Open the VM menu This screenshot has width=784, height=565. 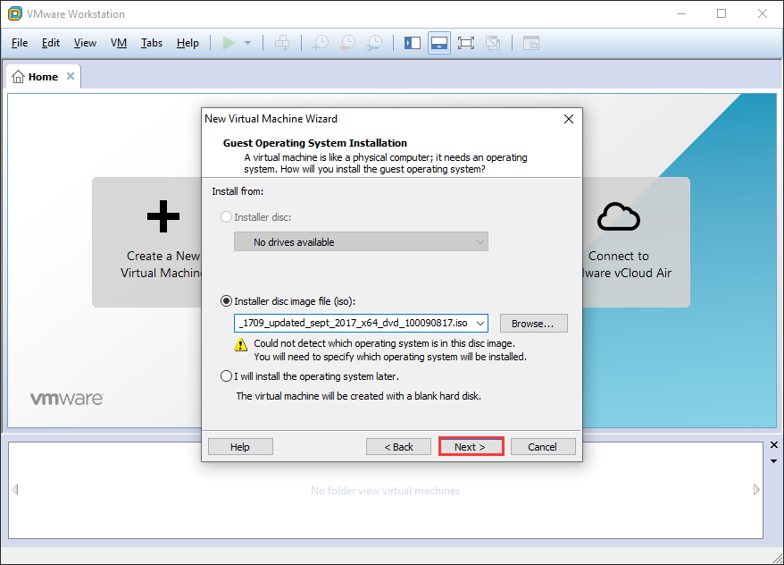(119, 43)
